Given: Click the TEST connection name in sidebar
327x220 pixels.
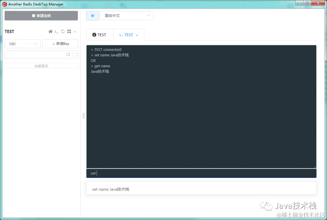Looking at the screenshot, I should 9,32.
